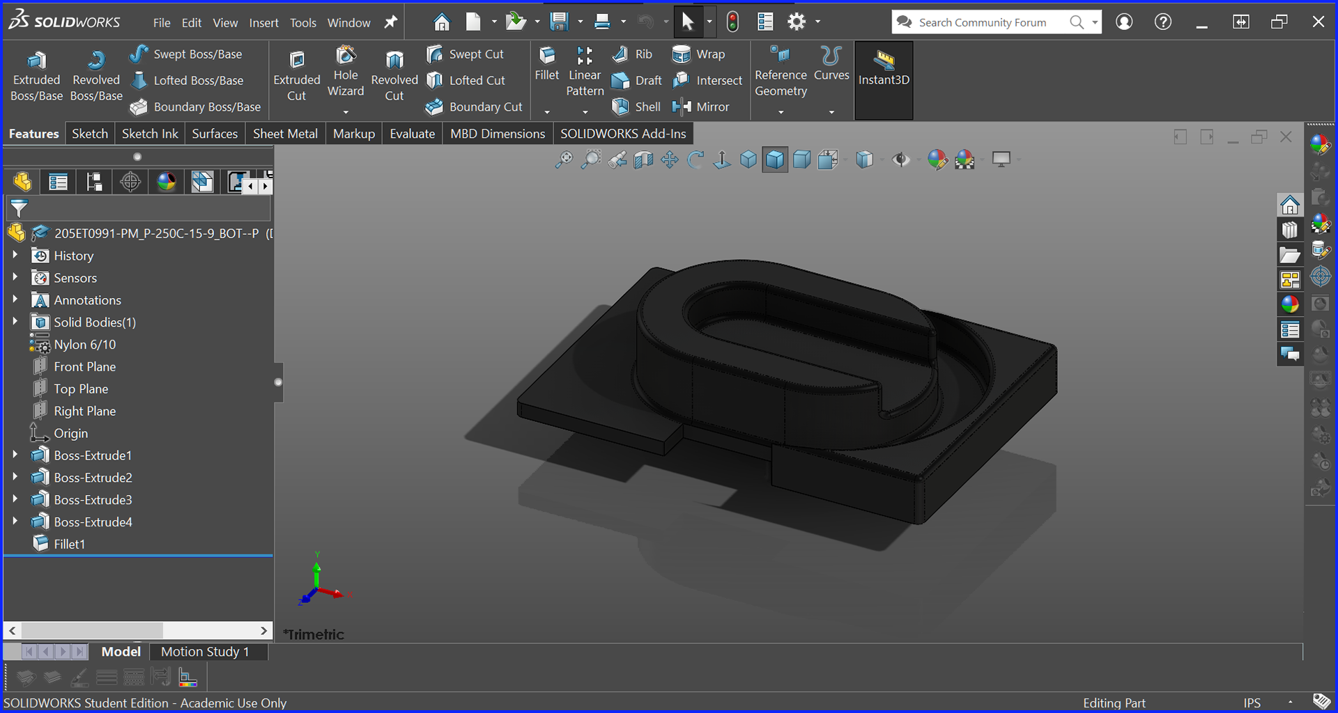Screen dimensions: 1338x713
Task: Expand the Solid Bodies(1) node
Action: [15, 322]
